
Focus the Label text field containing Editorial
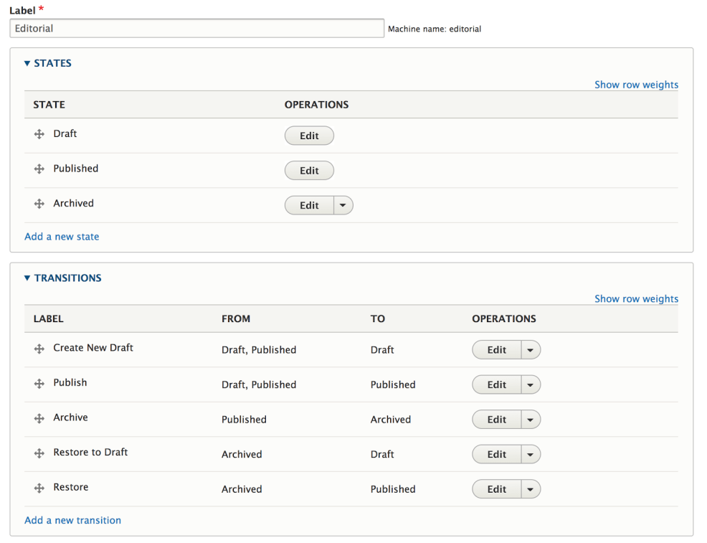click(197, 29)
